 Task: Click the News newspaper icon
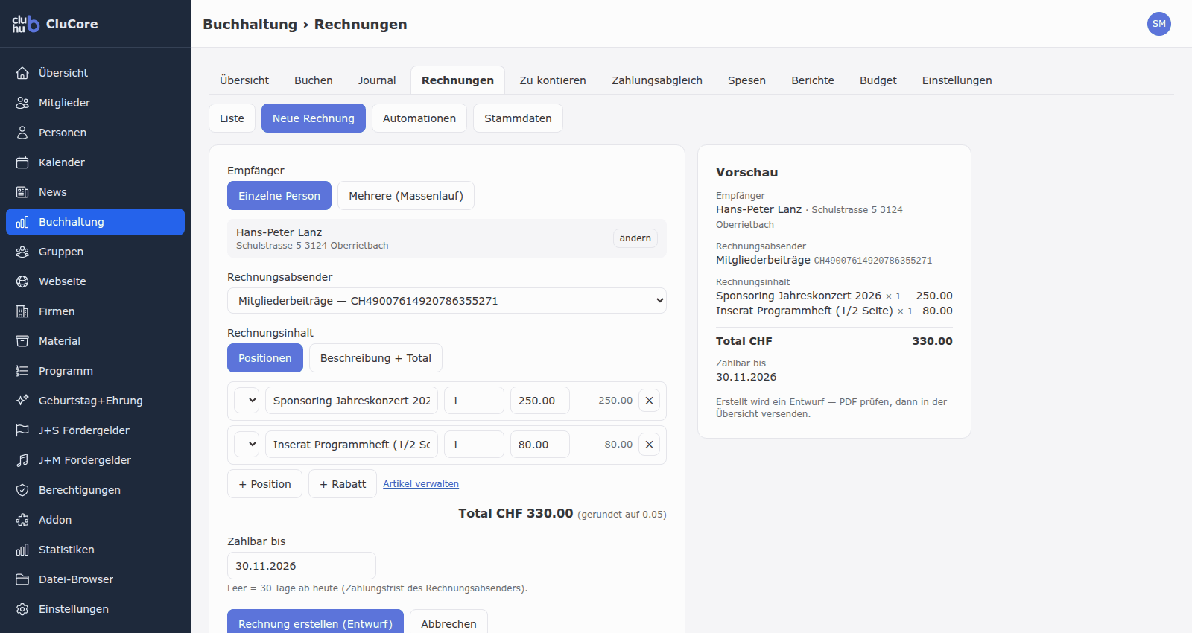coord(22,192)
